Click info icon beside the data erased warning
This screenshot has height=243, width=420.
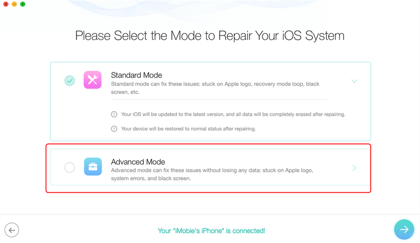pos(114,115)
